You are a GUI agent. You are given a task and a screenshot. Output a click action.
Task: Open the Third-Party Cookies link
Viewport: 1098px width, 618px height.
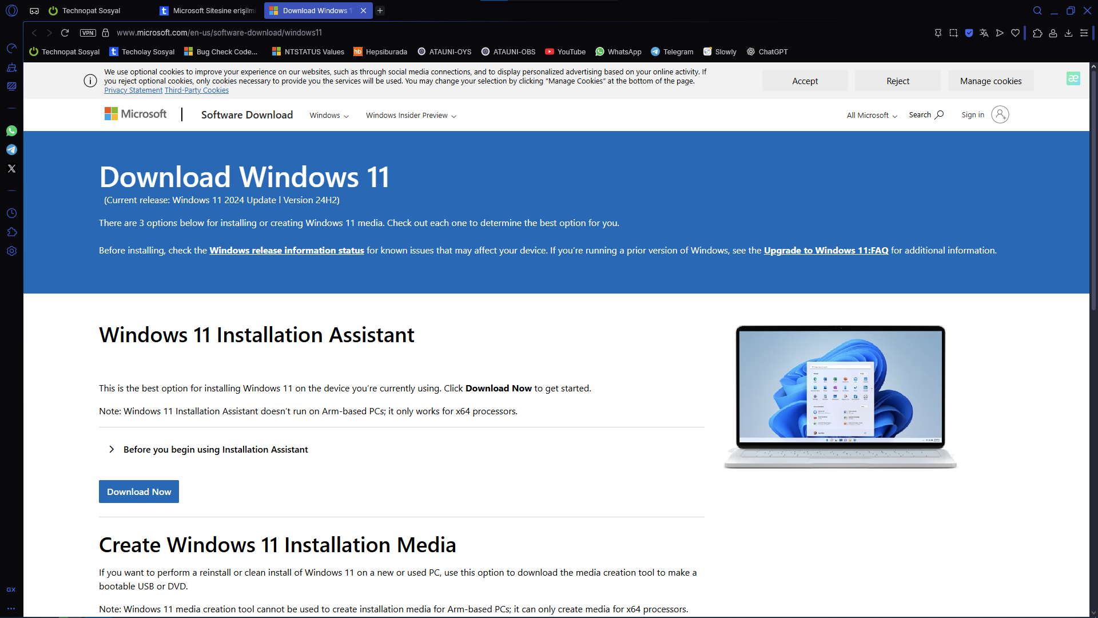[197, 90]
